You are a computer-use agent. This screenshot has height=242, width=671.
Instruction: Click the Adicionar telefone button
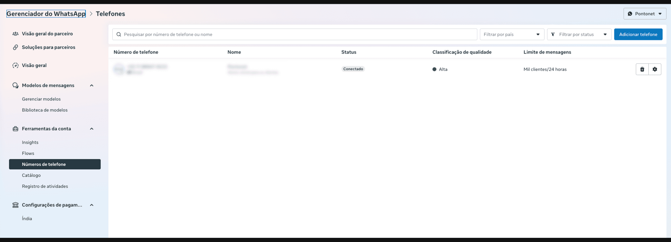[x=638, y=34]
